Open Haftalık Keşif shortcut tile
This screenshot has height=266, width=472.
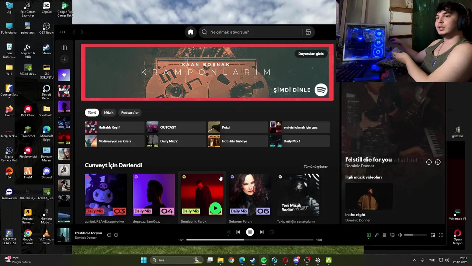point(114,127)
